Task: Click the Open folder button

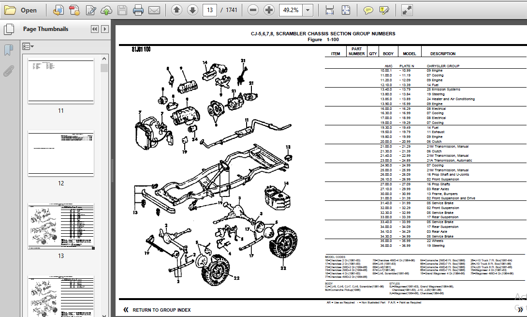Action: click(20, 10)
